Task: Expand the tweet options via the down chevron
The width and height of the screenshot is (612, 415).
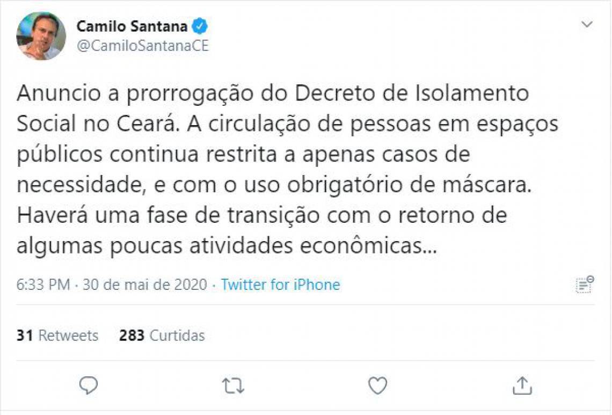Action: coord(588,24)
